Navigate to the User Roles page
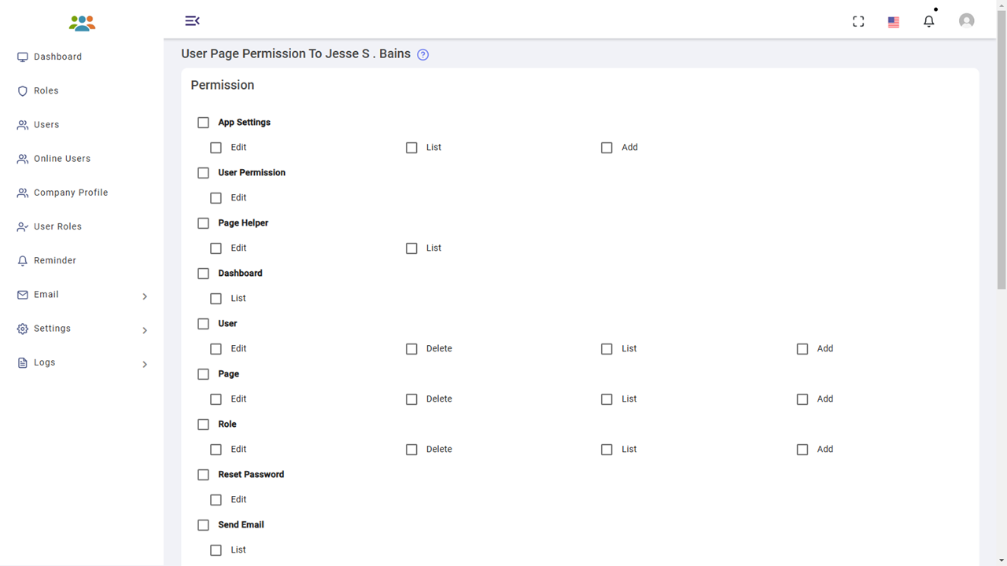The height and width of the screenshot is (566, 1007). pyautogui.click(x=57, y=226)
